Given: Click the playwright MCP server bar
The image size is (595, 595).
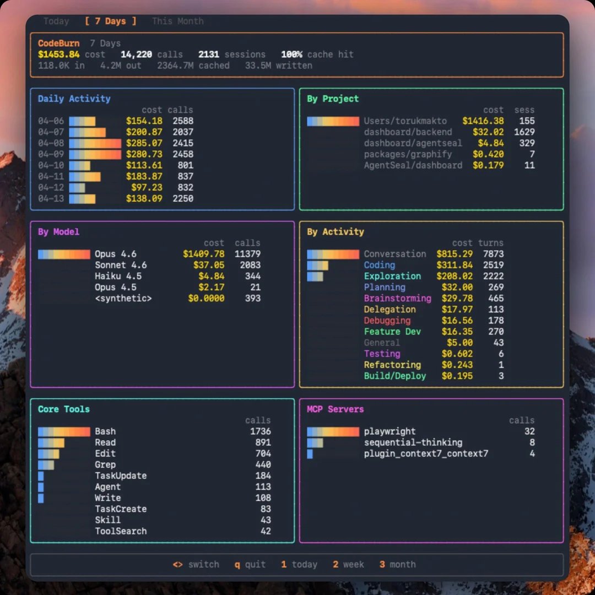Looking at the screenshot, I should pos(333,431).
